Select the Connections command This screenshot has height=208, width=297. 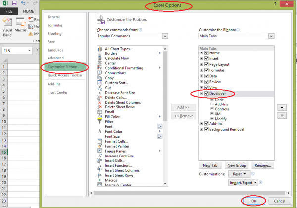click(115, 73)
